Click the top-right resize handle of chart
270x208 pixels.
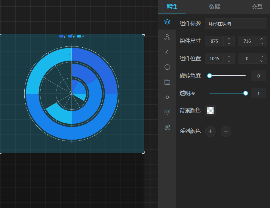tap(143, 35)
